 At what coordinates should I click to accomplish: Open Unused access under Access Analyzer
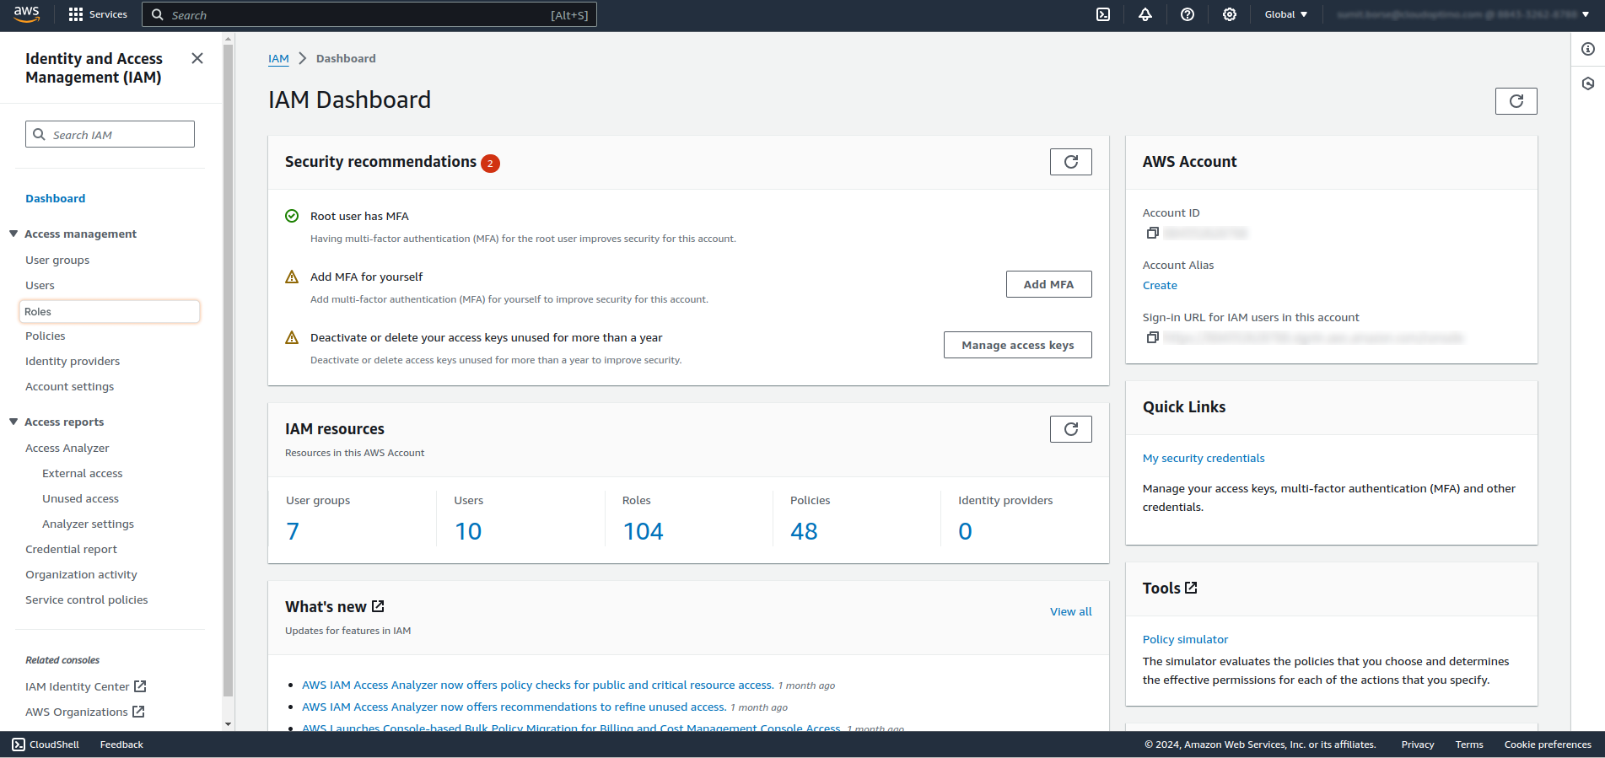click(80, 498)
